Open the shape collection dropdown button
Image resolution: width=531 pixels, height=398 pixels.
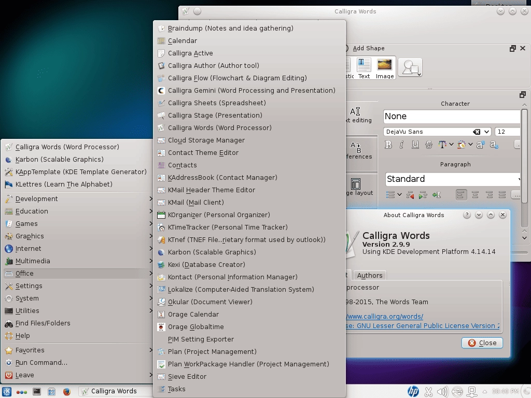coord(410,67)
